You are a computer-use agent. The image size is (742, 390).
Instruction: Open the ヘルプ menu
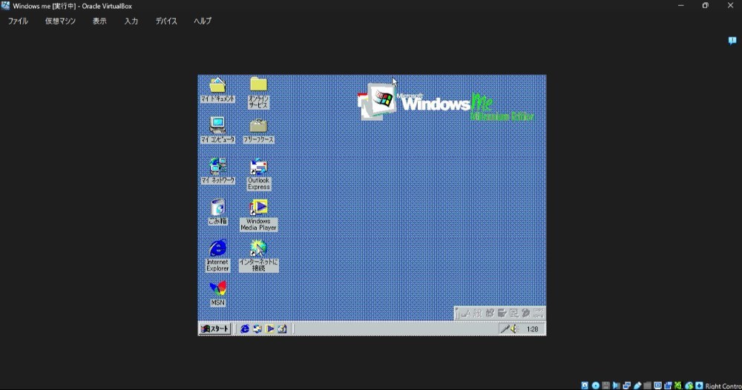[x=203, y=22]
